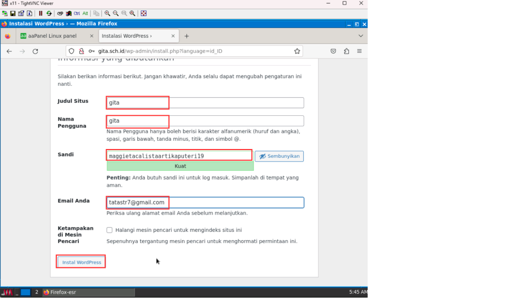Open the Firefox hamburger application menu
This screenshot has width=530, height=298.
pos(359,51)
